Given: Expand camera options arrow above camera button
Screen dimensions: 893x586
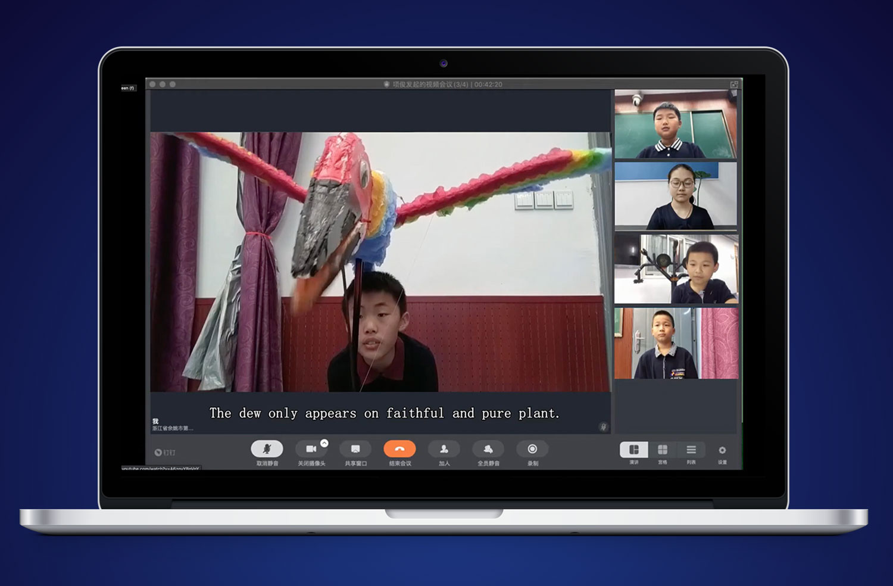Looking at the screenshot, I should coord(324,442).
